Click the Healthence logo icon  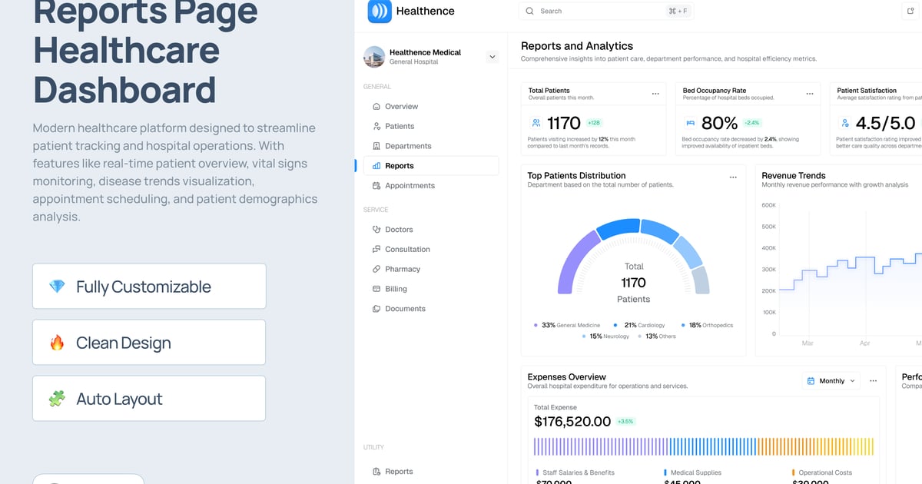point(378,12)
